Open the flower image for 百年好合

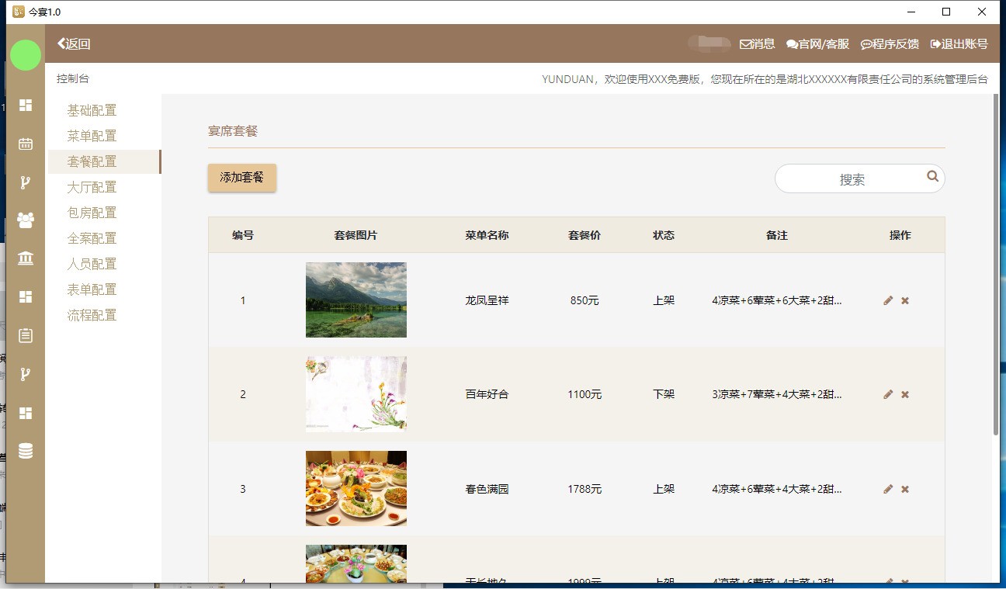tap(356, 393)
